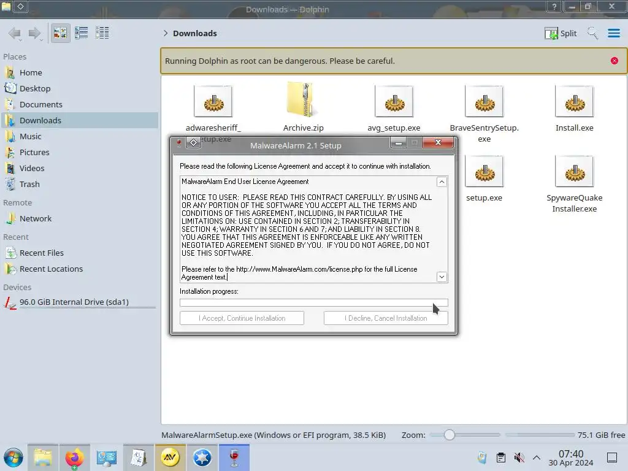Viewport: 628px width, 471px height.
Task: Go forward with the Dolphin forward arrow
Action: (35, 33)
